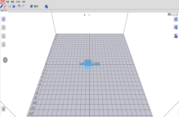Image resolution: width=179 pixels, height=117 pixels.
Task: Click the blue cable connect printer icon
Action: click(x=2, y=6)
